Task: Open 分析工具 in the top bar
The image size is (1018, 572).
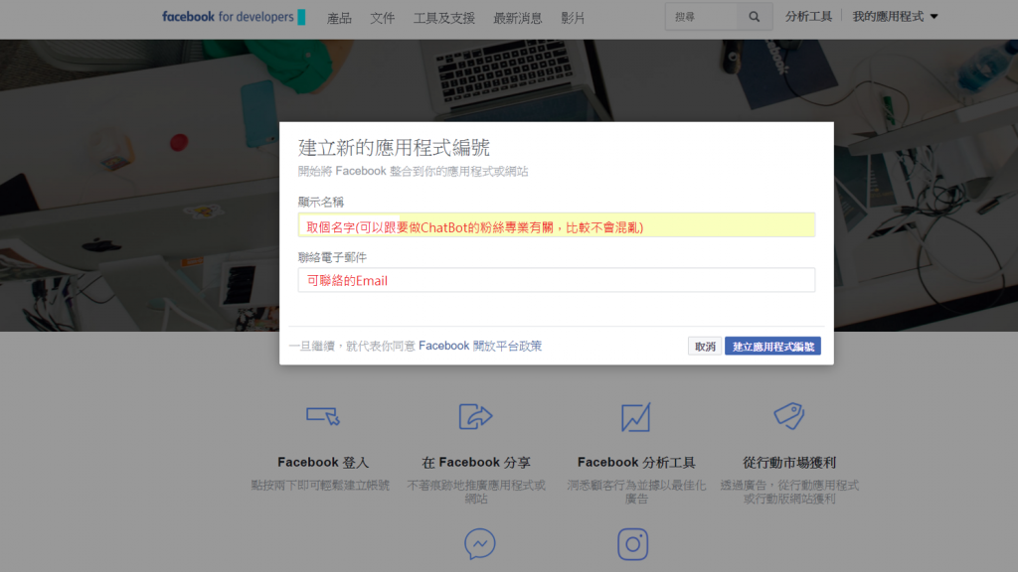Action: point(808,17)
